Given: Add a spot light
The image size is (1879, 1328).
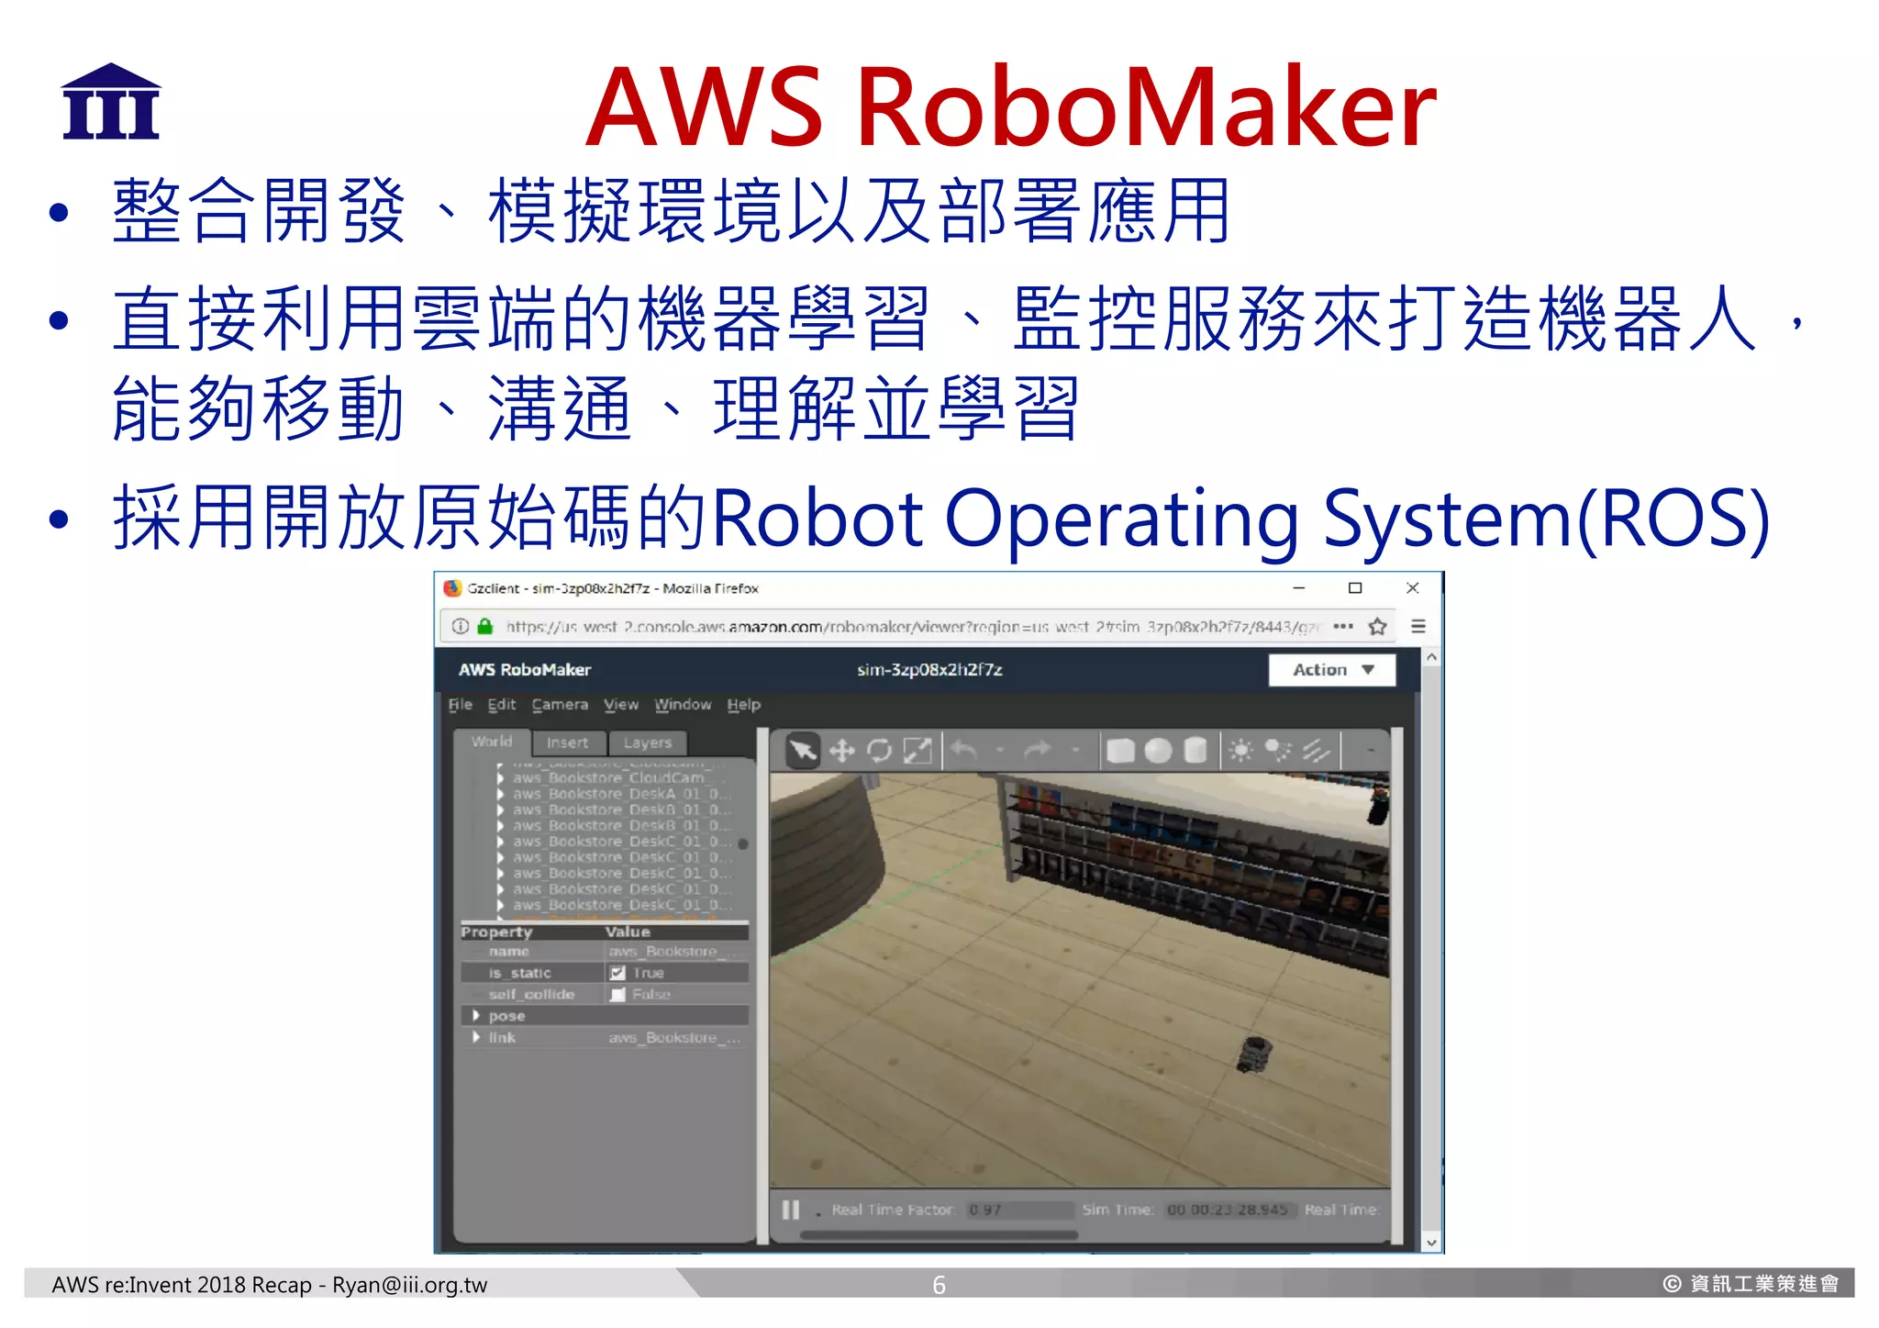Looking at the screenshot, I should point(1278,751).
